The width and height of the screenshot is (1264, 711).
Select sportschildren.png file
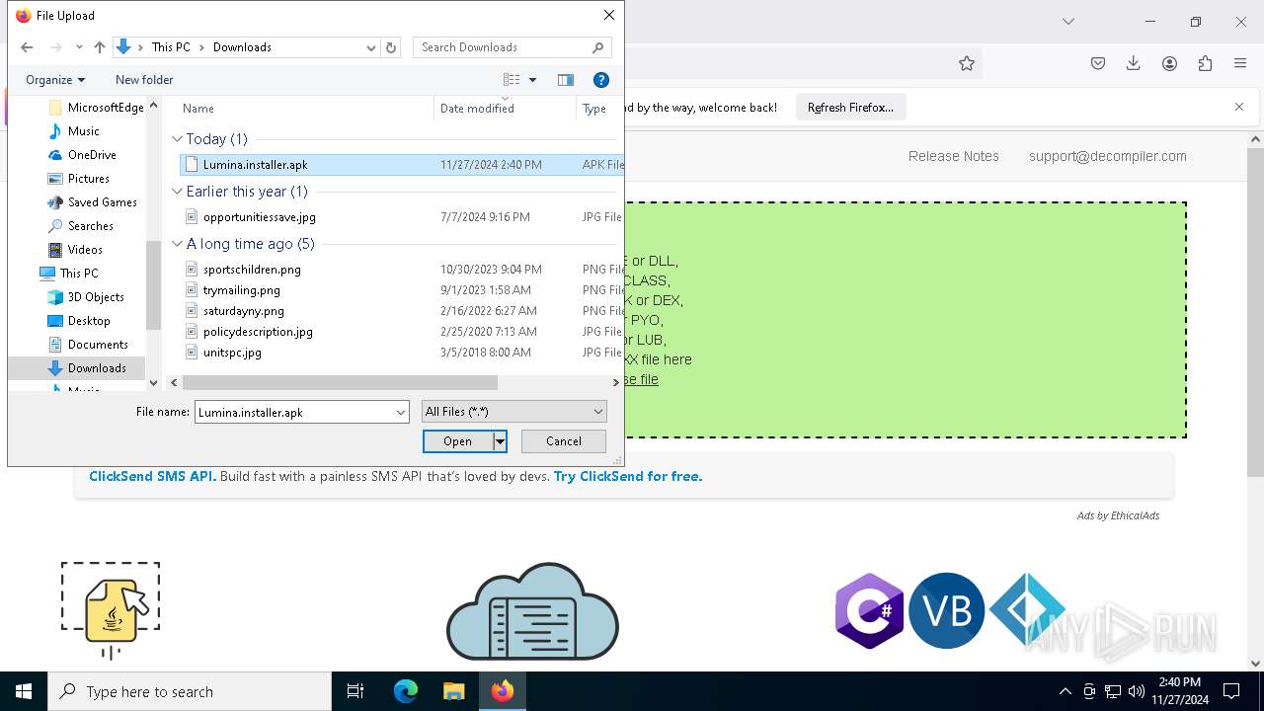(x=252, y=270)
